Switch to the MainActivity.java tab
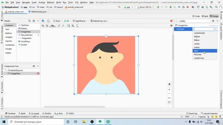 point(39,11)
